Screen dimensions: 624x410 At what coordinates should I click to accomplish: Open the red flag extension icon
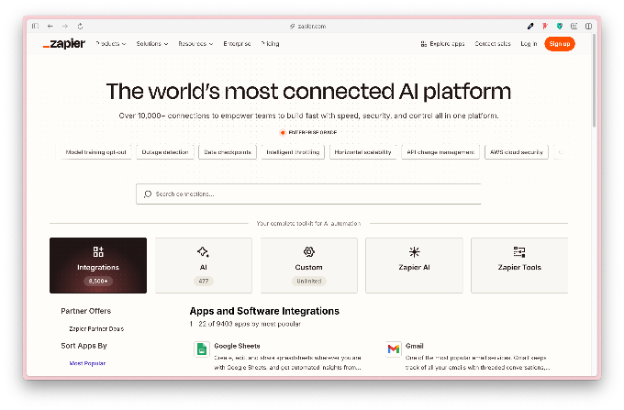(x=545, y=27)
